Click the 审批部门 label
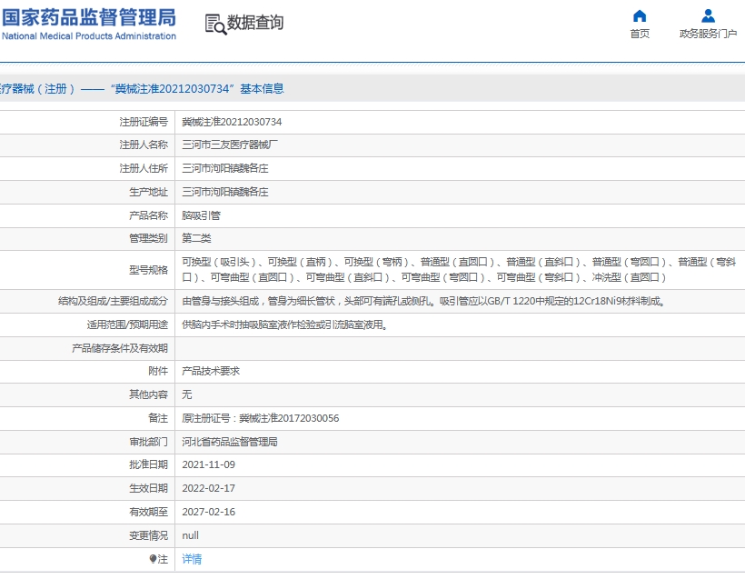This screenshot has width=745, height=579. coord(148,442)
